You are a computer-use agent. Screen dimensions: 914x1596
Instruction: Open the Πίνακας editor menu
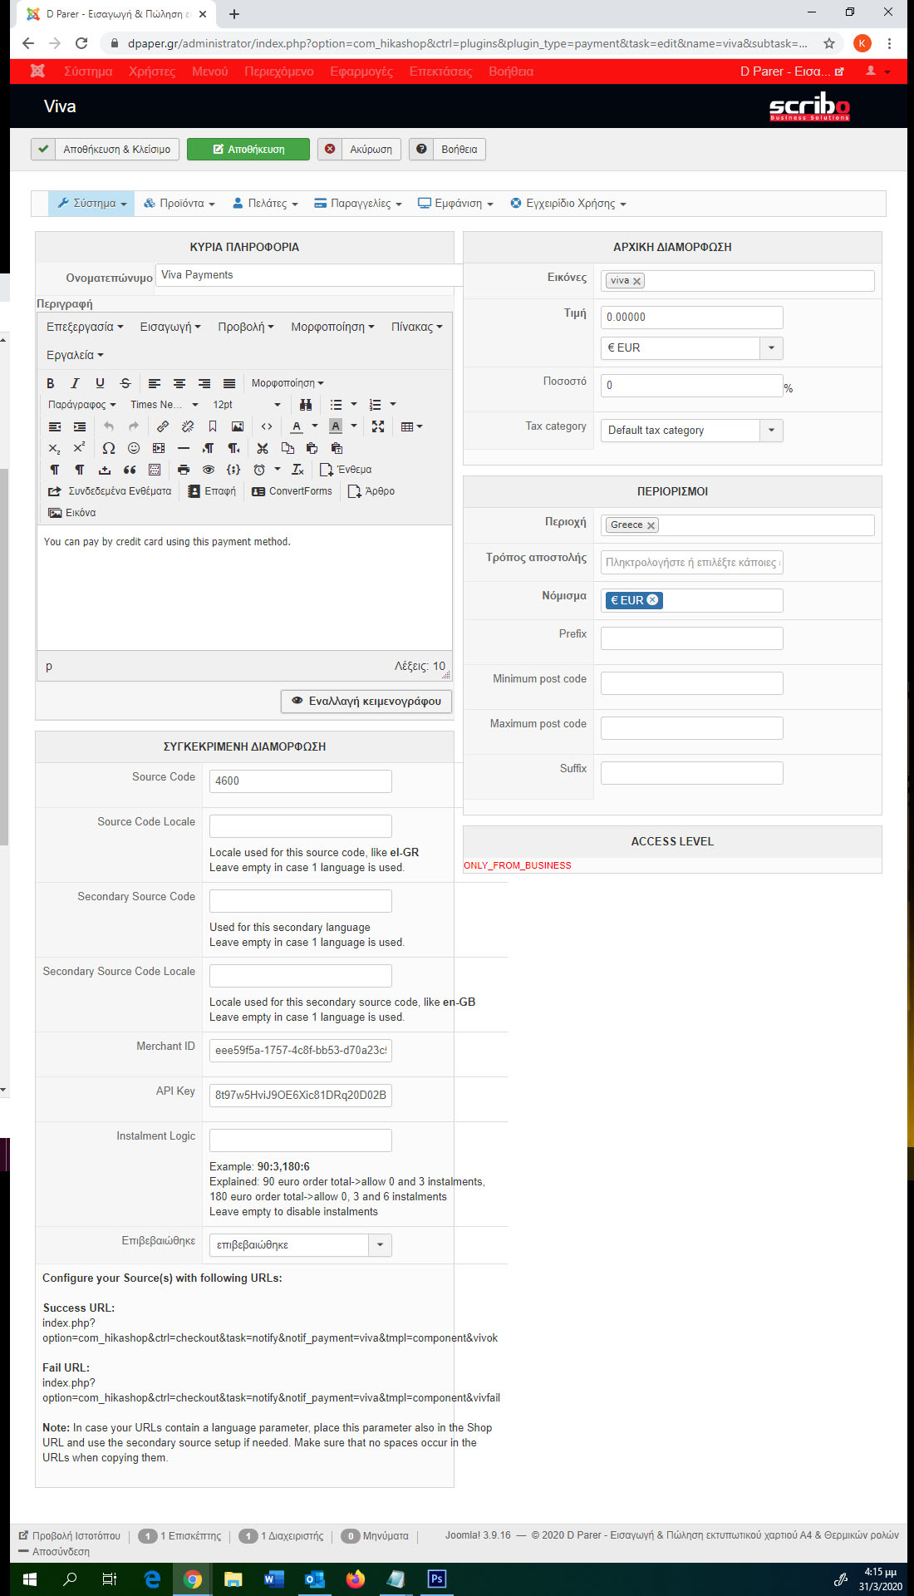click(x=417, y=328)
